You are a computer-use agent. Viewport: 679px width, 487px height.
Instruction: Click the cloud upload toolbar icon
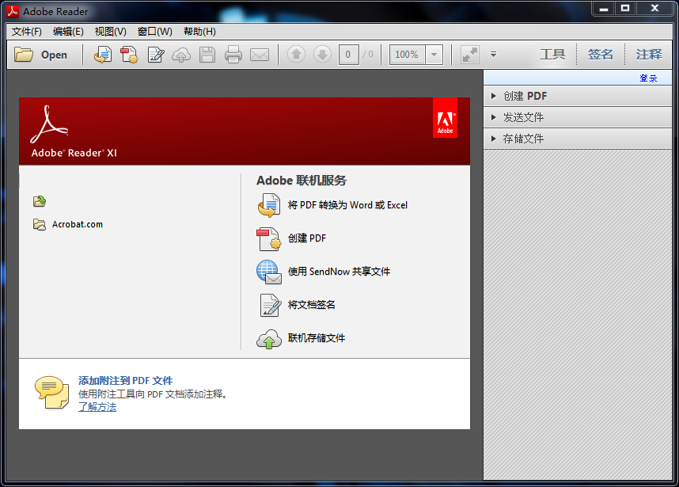coord(181,55)
